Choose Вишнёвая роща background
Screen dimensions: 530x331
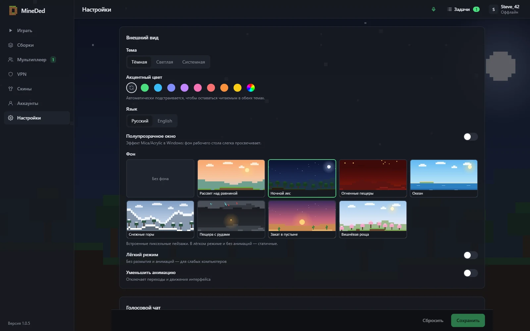click(x=373, y=219)
